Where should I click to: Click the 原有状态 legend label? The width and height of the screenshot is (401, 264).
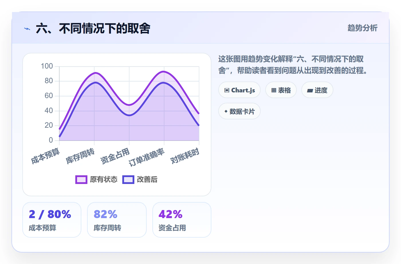pos(104,180)
